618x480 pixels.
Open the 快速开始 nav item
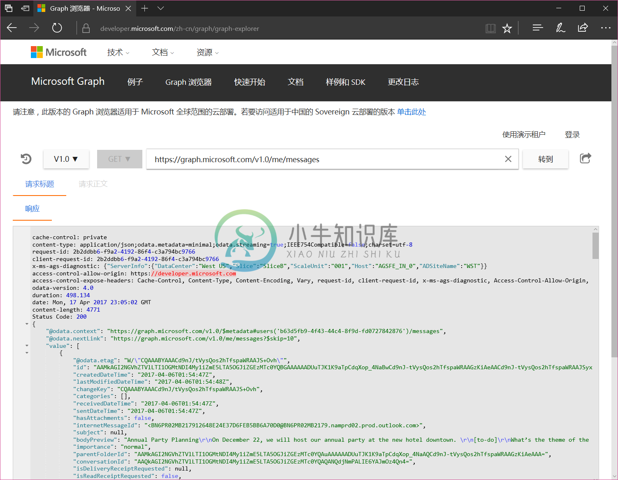[x=250, y=82]
